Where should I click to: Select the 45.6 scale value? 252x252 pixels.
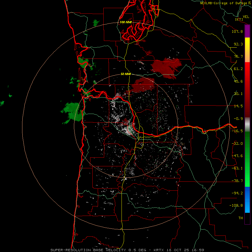[x=238, y=81]
